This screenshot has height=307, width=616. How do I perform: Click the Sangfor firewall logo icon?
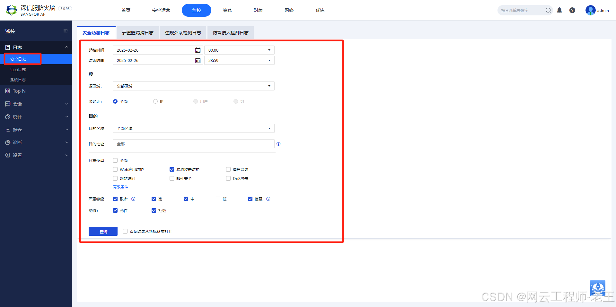pos(12,10)
